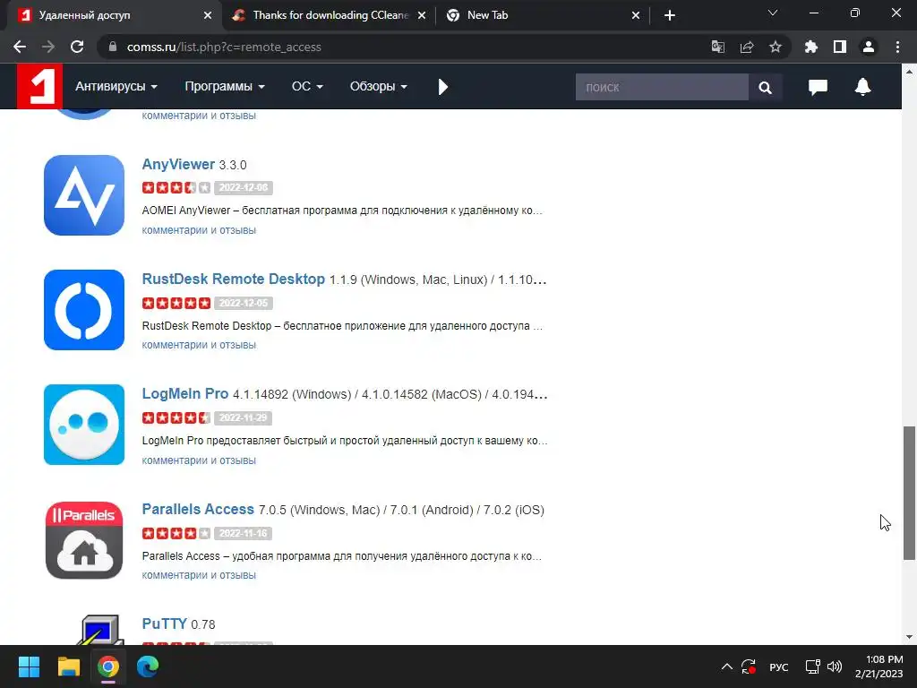Open the Chrome extensions puzzle icon
This screenshot has height=688, width=917.
(811, 47)
